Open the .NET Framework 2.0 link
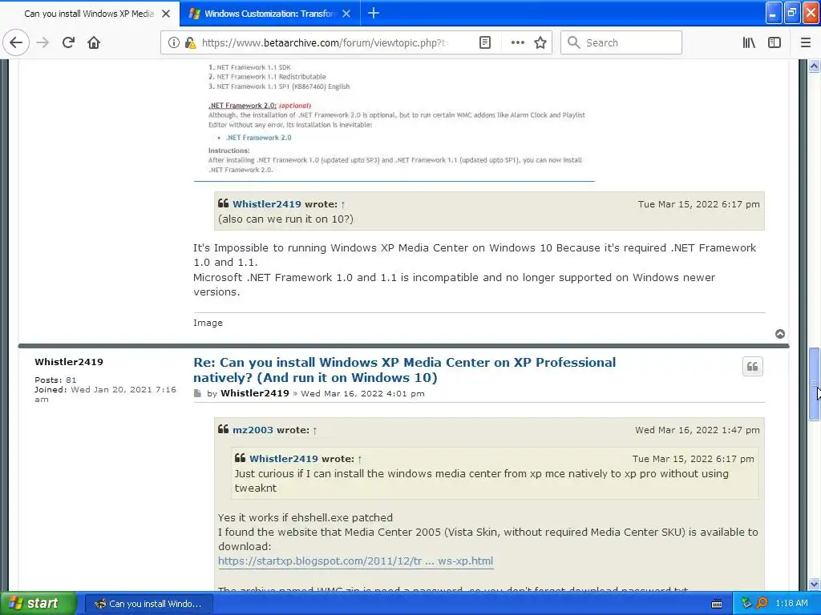The height and width of the screenshot is (615, 821). [259, 138]
